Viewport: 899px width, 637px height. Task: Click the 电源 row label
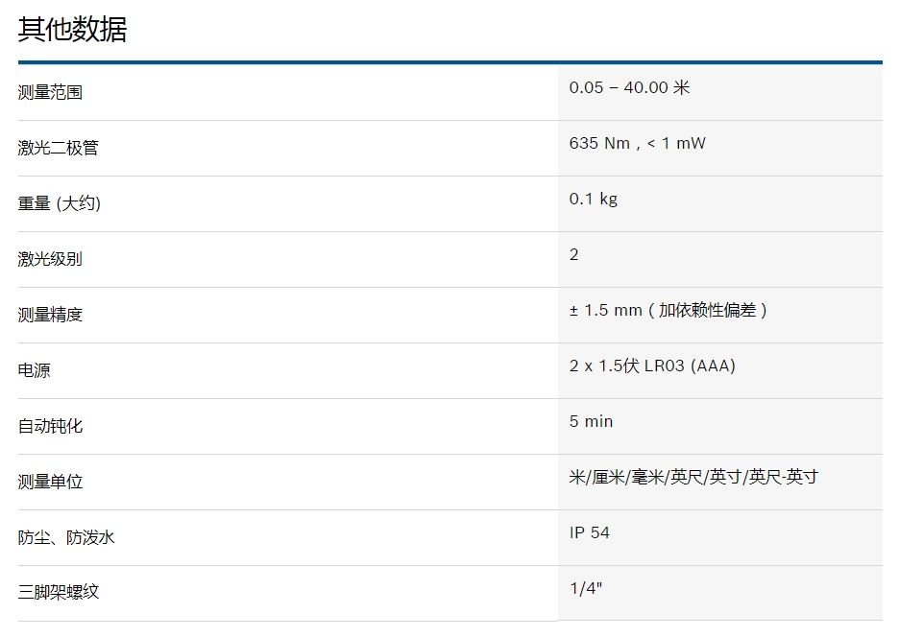34,371
